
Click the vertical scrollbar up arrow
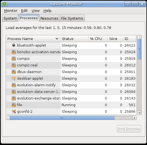pyautogui.click(x=139, y=37)
